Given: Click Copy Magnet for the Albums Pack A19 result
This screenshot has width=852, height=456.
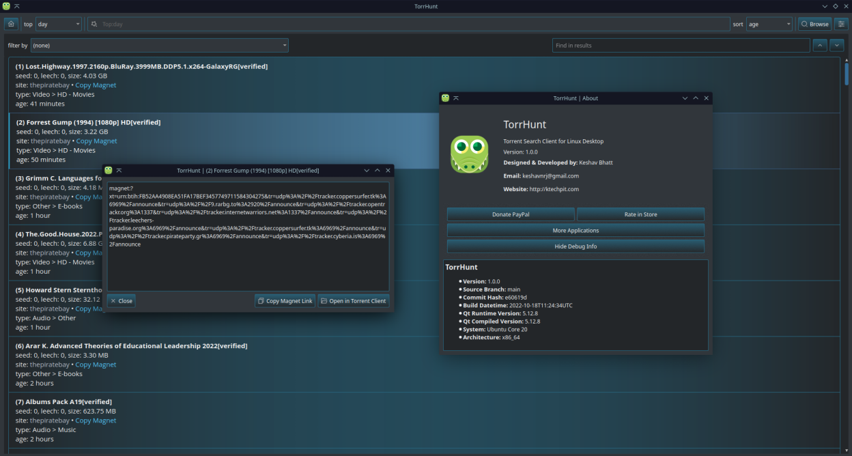Looking at the screenshot, I should point(96,420).
